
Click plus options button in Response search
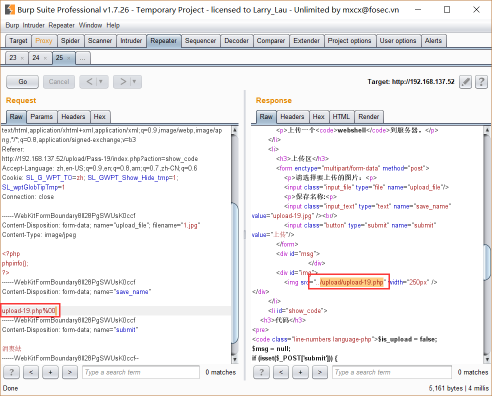tap(300, 372)
